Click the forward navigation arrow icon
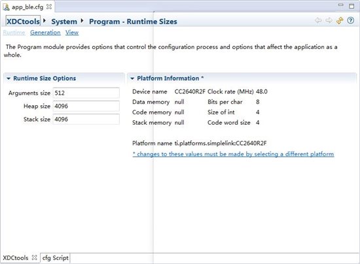 pyautogui.click(x=329, y=20)
